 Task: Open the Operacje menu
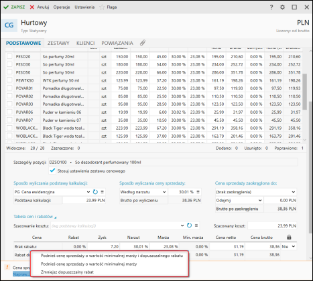(x=62, y=7)
